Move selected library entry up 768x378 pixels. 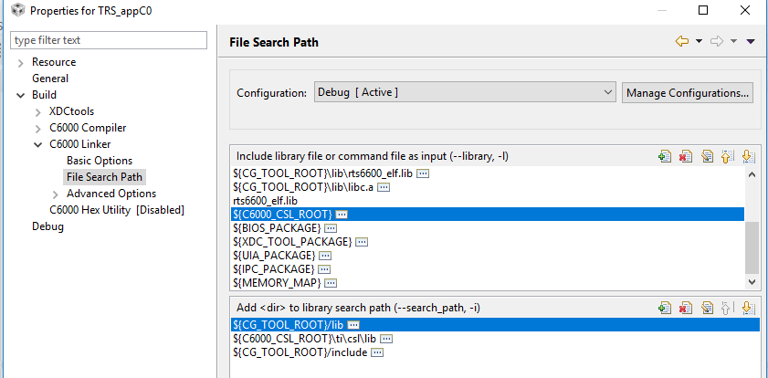point(727,156)
